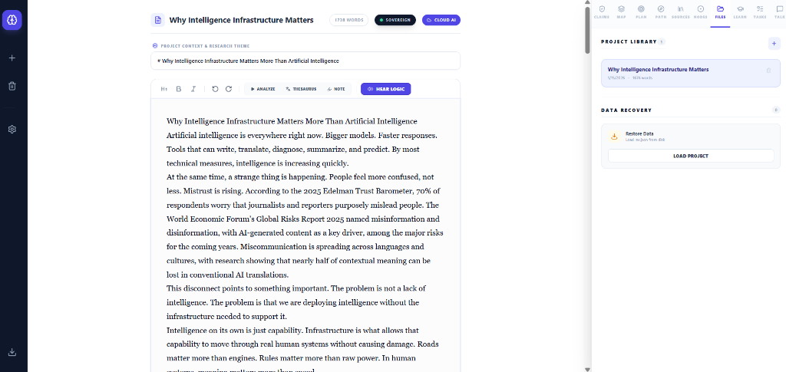
Task: Add new project with library plus button
Action: click(x=774, y=44)
